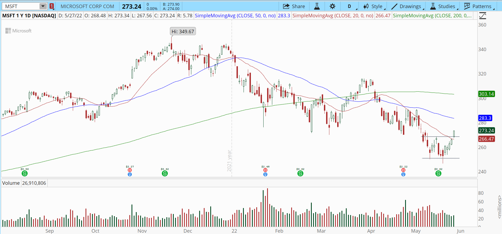Click the Hi: 349.67 price bubble
The height and width of the screenshot is (234, 502).
(x=183, y=31)
